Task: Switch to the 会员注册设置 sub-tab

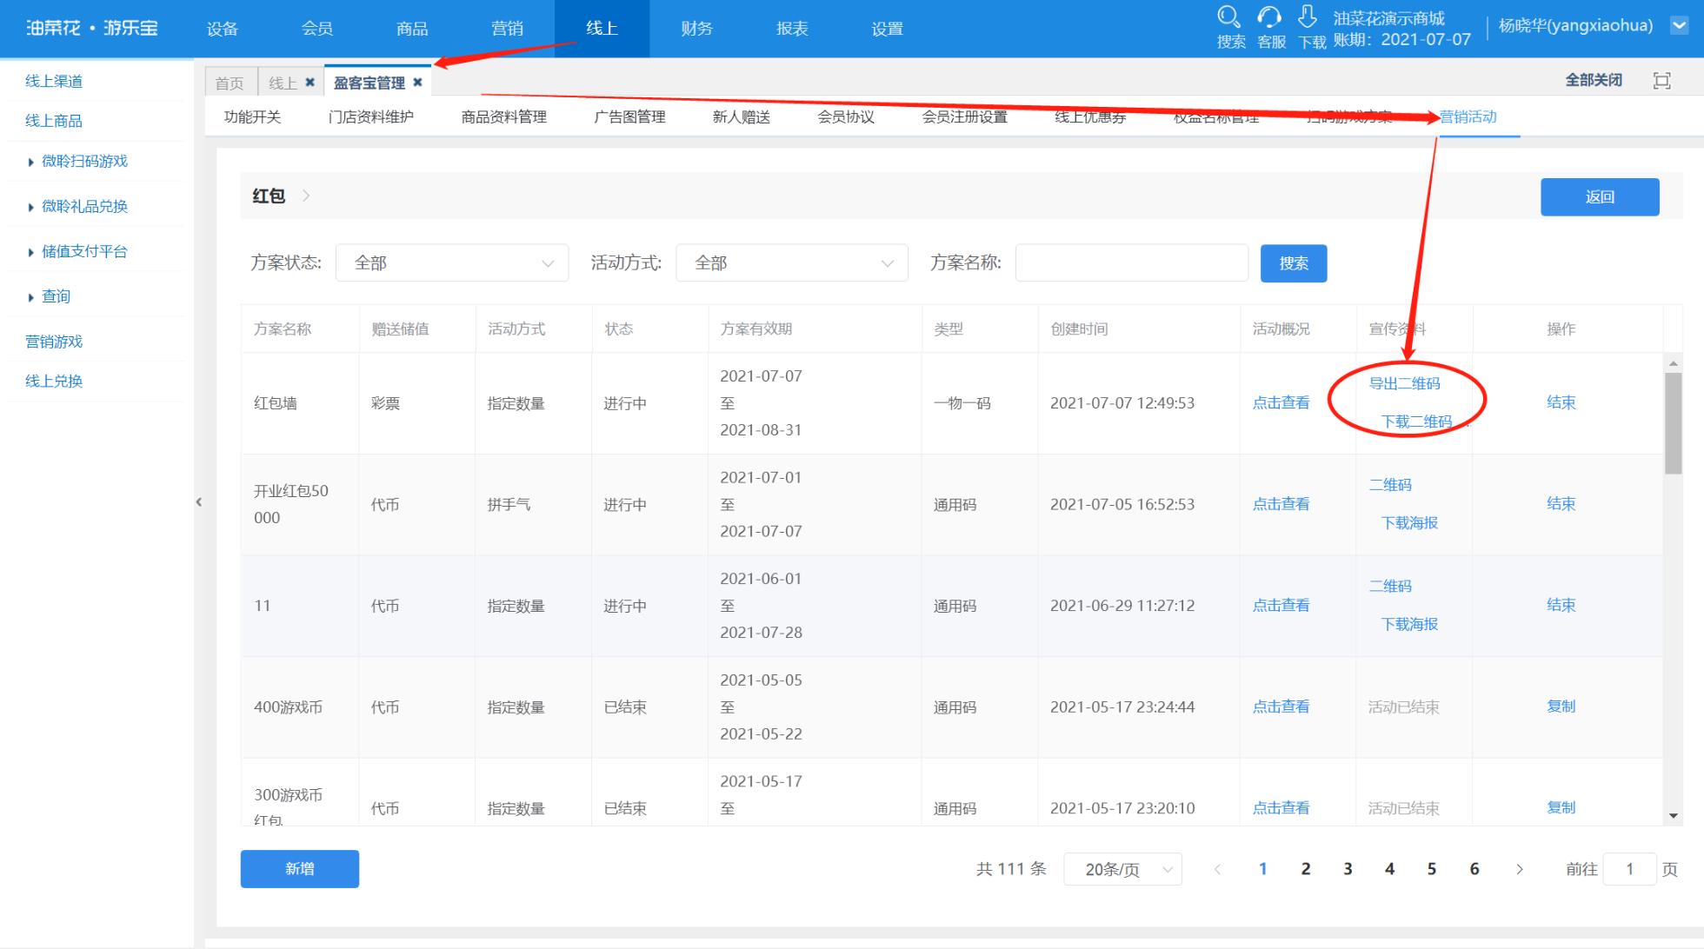Action: (x=964, y=116)
